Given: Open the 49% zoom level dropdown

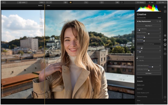Looking at the screenshot, I should click(x=42, y=2).
